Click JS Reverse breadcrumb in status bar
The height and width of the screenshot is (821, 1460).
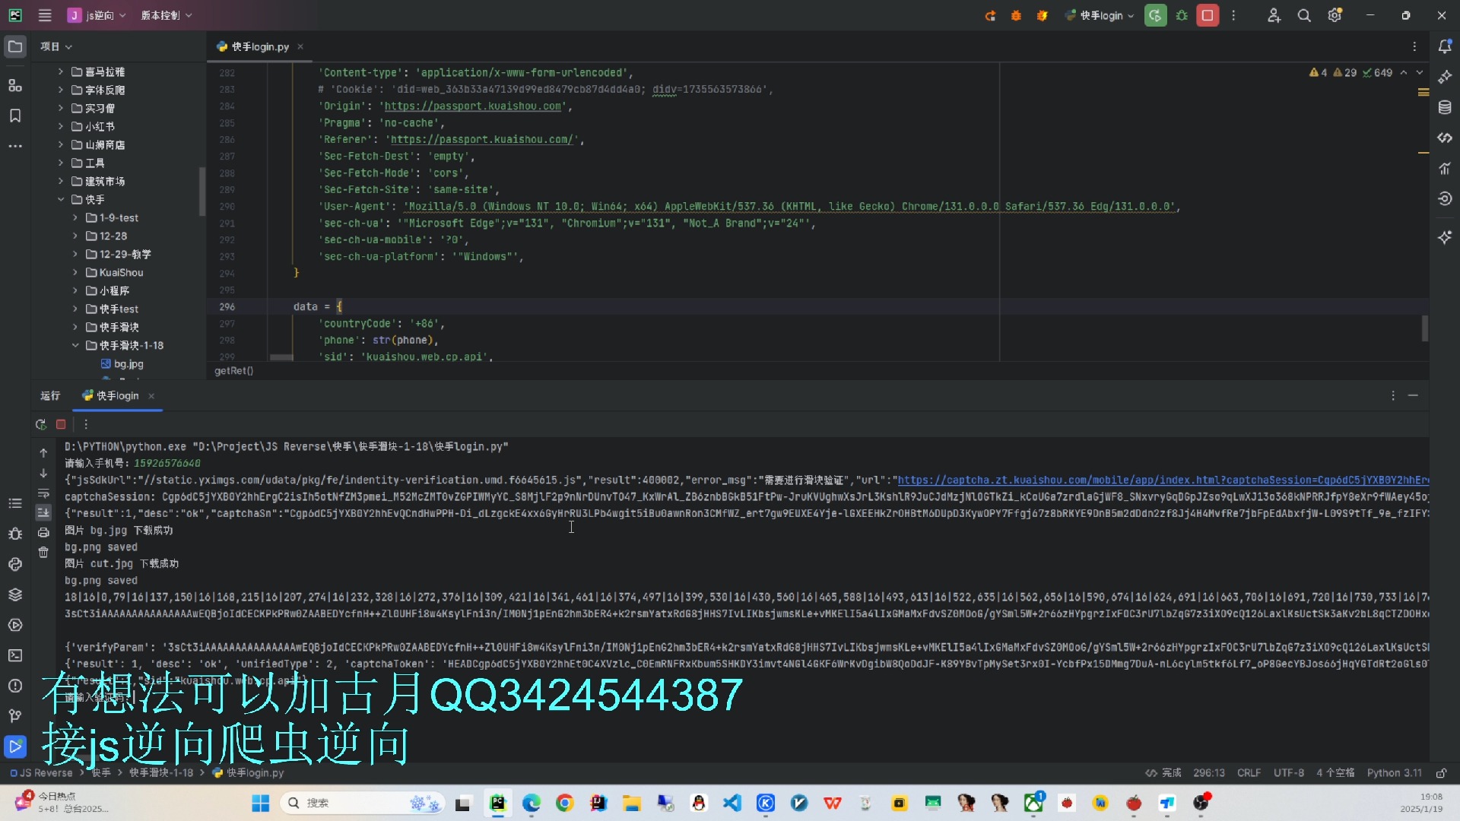pos(42,773)
